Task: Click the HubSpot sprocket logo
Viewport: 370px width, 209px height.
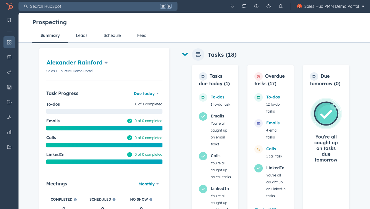Action: click(9, 6)
